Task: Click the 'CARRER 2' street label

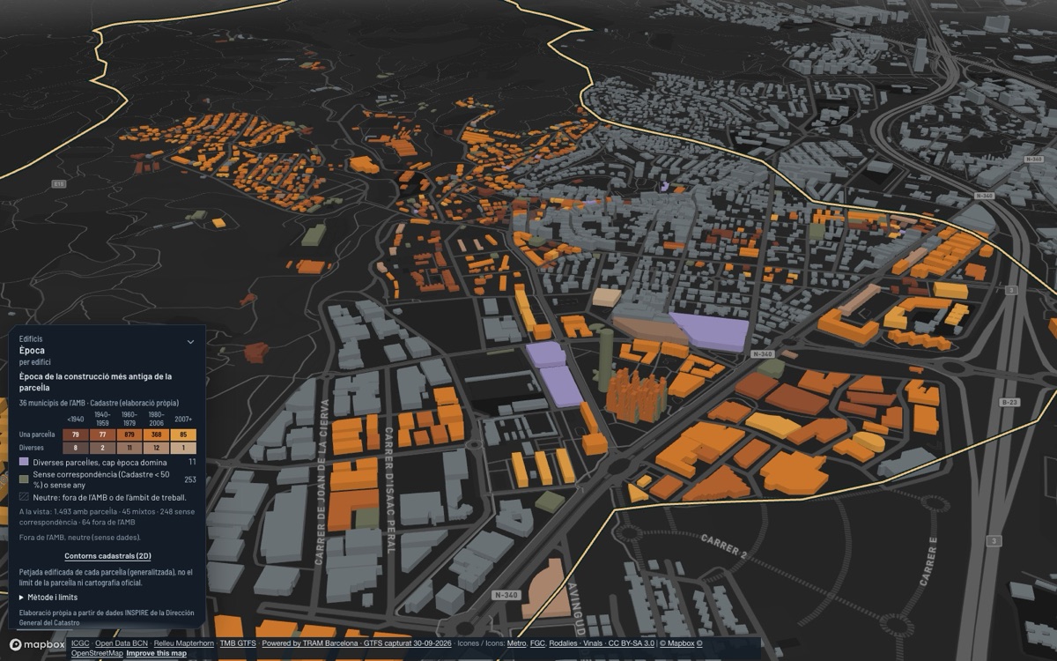Action: coord(724,546)
